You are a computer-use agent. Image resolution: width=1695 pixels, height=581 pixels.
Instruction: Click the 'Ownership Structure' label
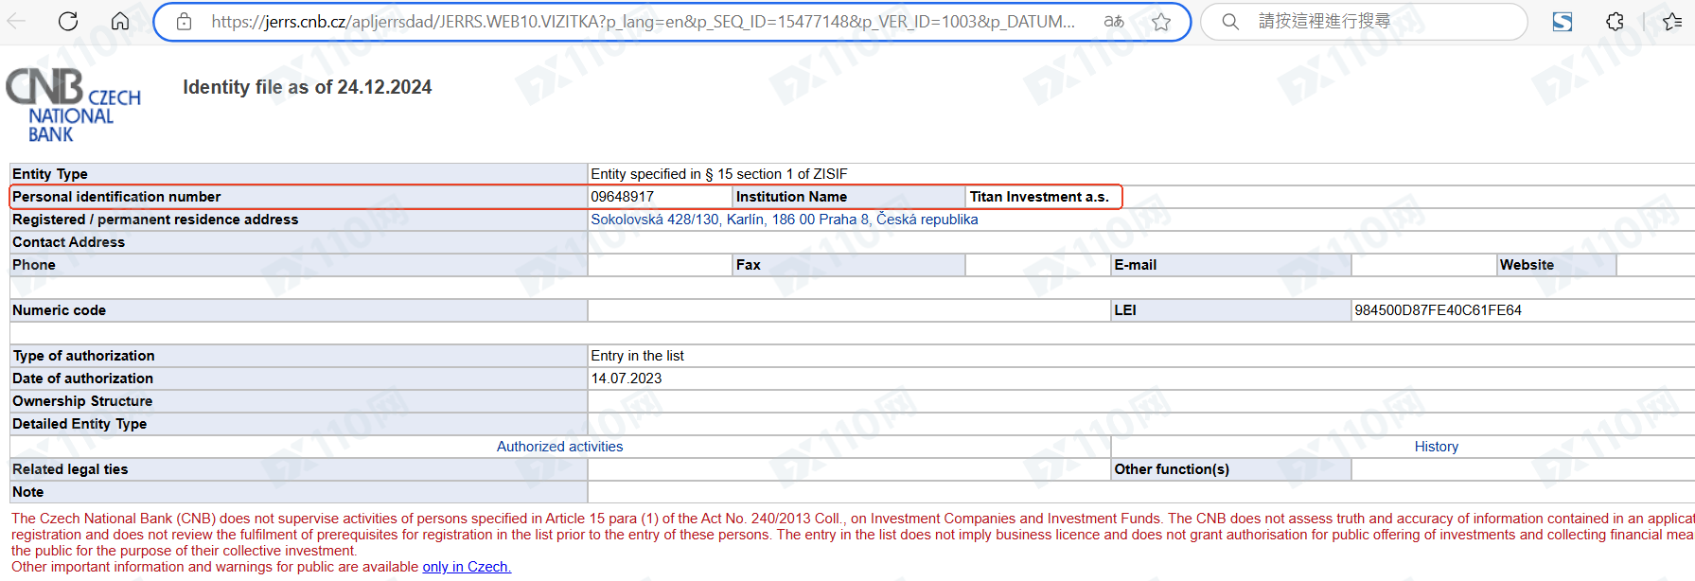(x=82, y=401)
